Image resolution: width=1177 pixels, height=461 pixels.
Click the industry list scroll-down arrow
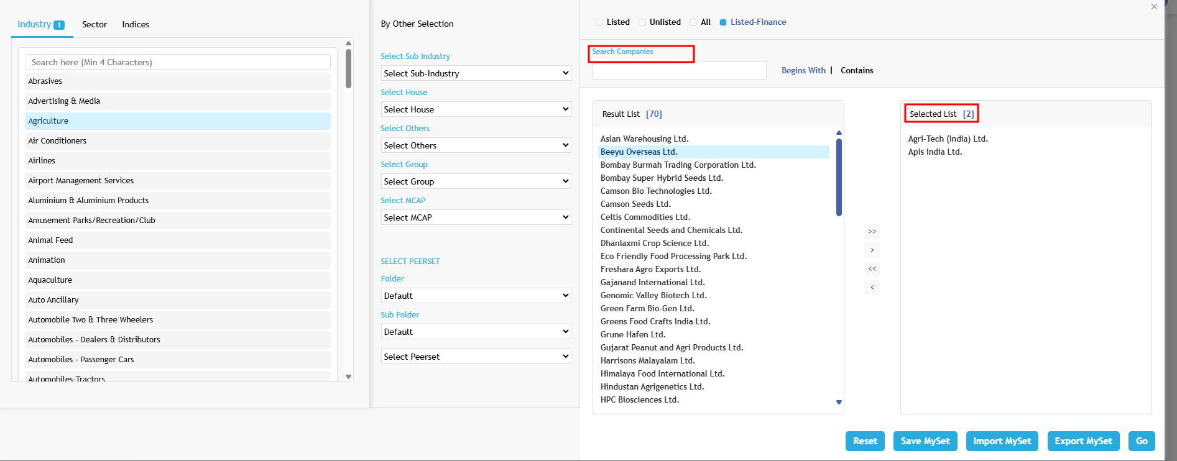click(x=348, y=377)
